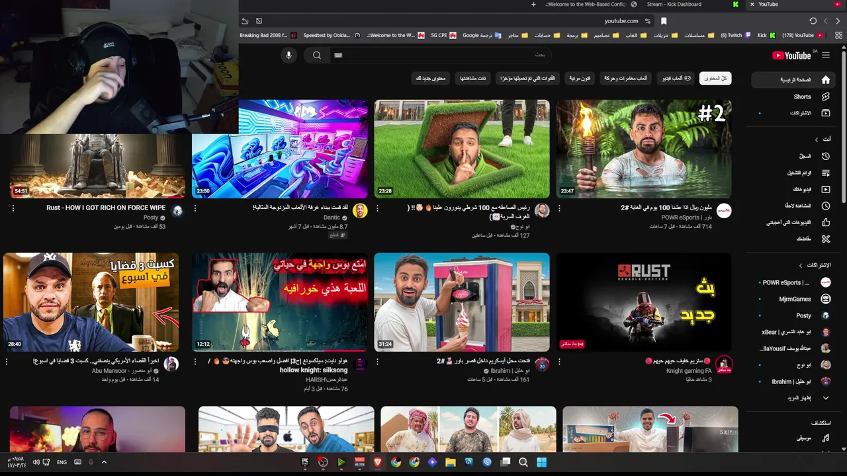
Task: Open the site settings icon beside youtube.com
Action: [648, 21]
